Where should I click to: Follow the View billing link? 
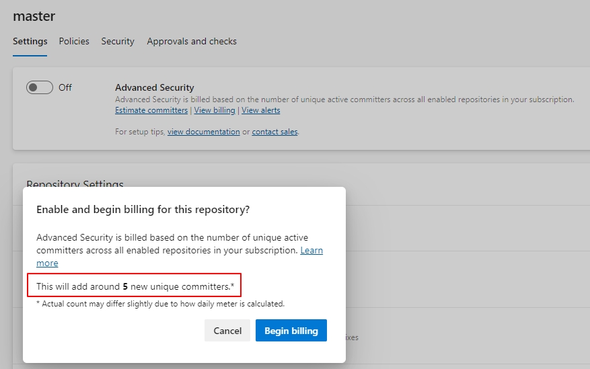point(215,110)
